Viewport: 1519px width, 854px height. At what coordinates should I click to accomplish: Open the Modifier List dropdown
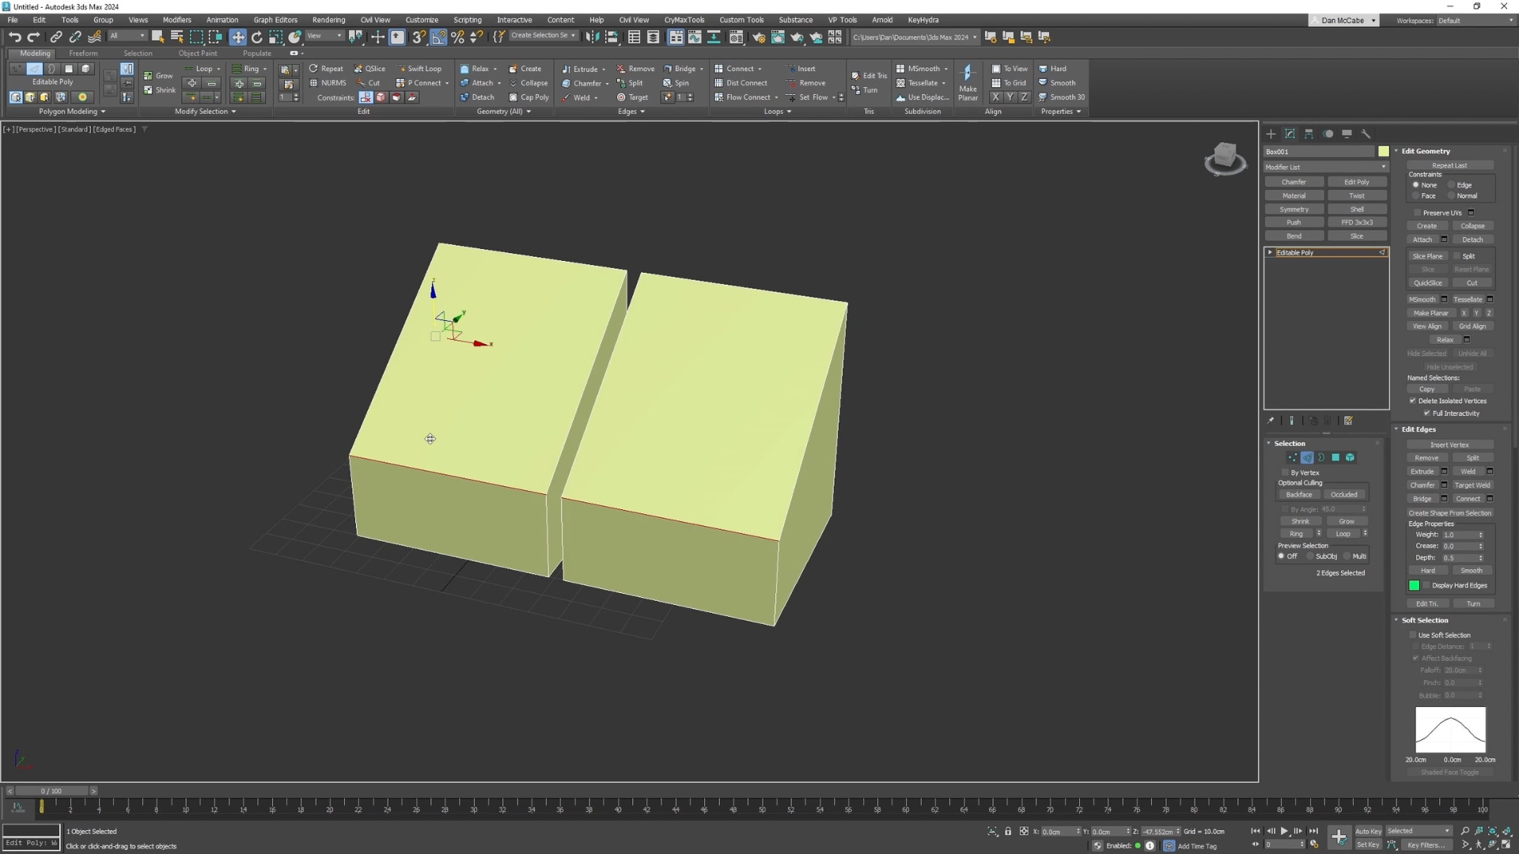click(x=1326, y=167)
